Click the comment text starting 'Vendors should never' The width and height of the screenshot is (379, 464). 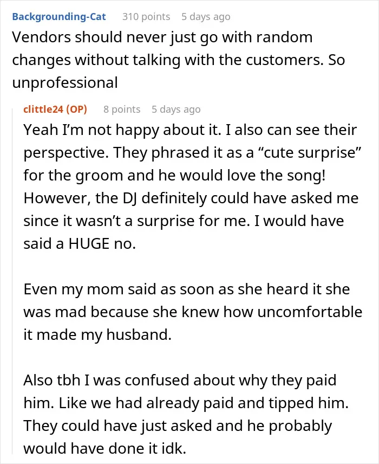pos(178,60)
